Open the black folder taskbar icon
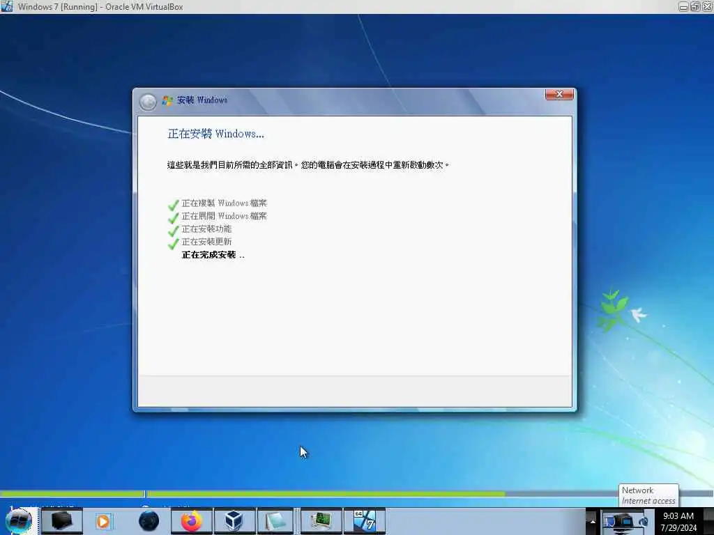 click(62, 521)
